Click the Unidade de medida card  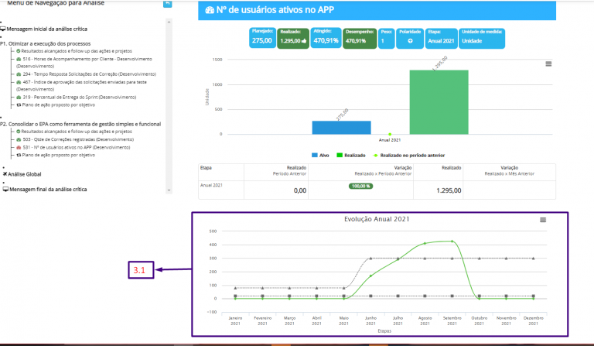pyautogui.click(x=482, y=38)
